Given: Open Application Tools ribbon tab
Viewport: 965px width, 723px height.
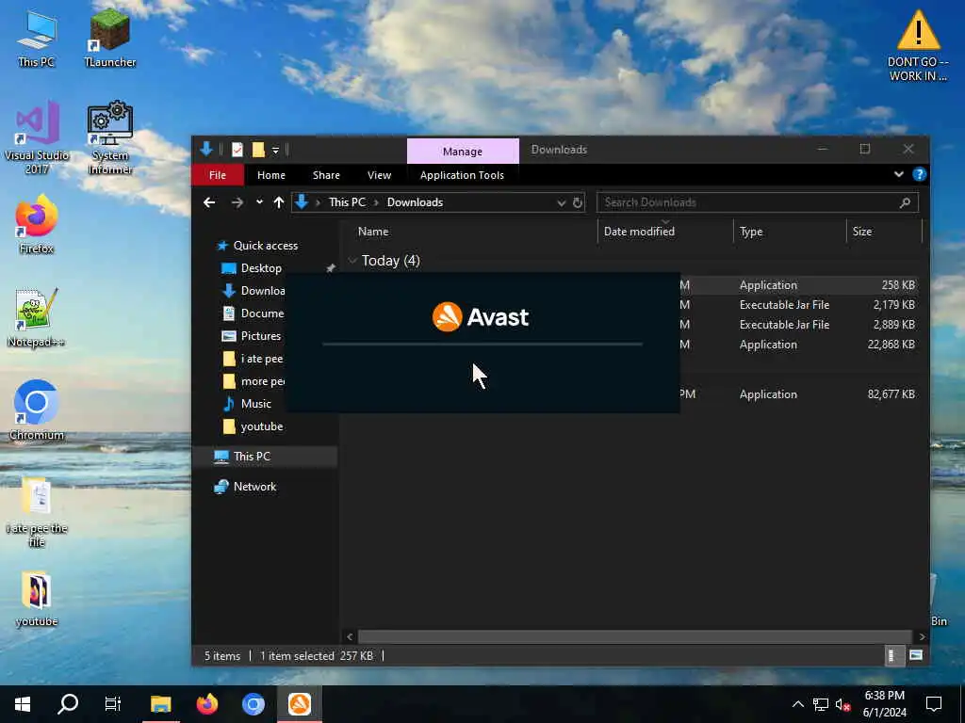Looking at the screenshot, I should tap(462, 175).
